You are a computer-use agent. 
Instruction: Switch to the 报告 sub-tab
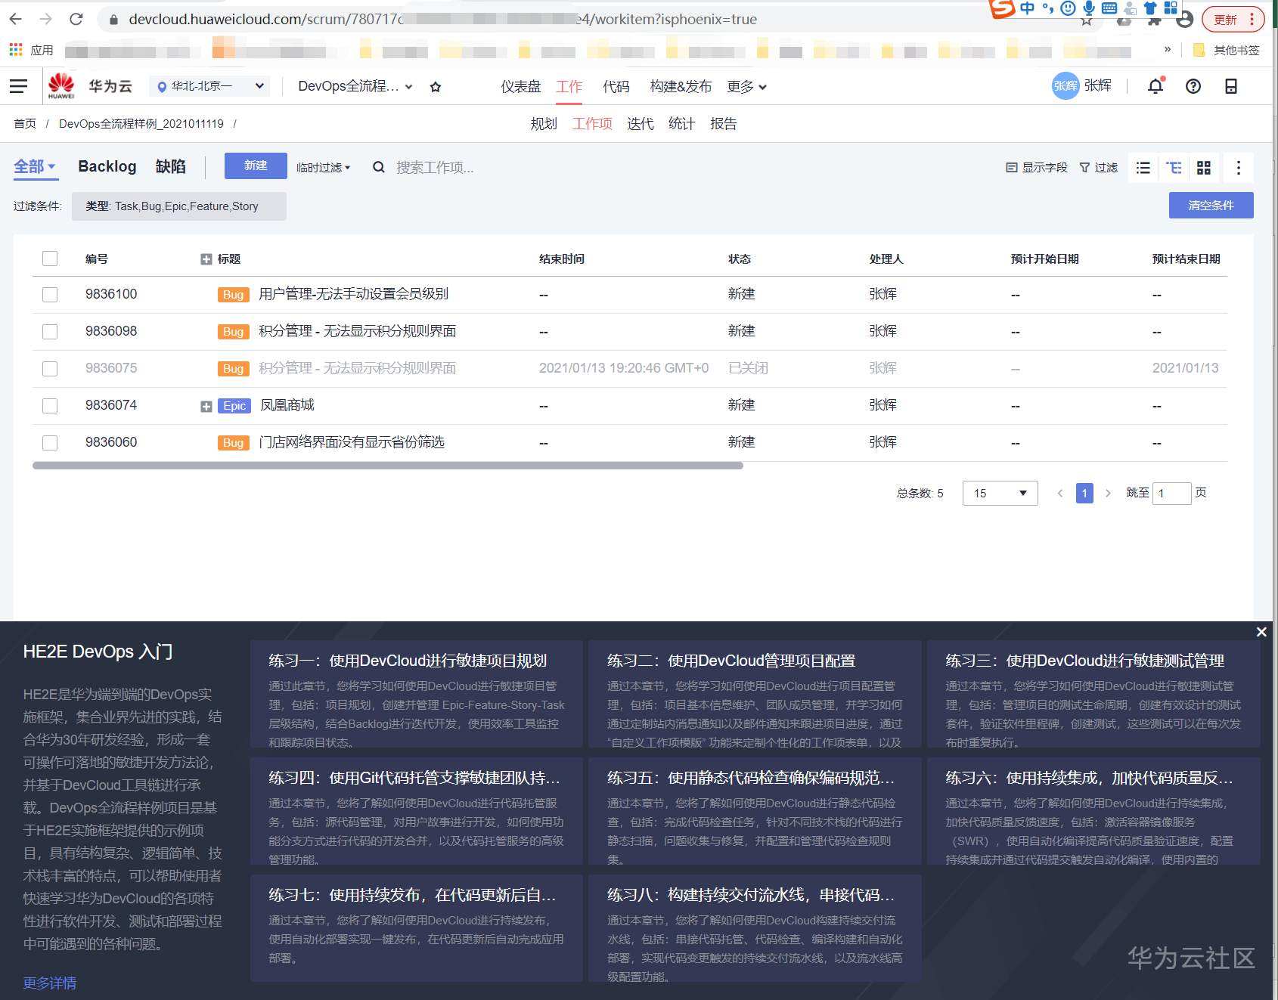click(724, 124)
